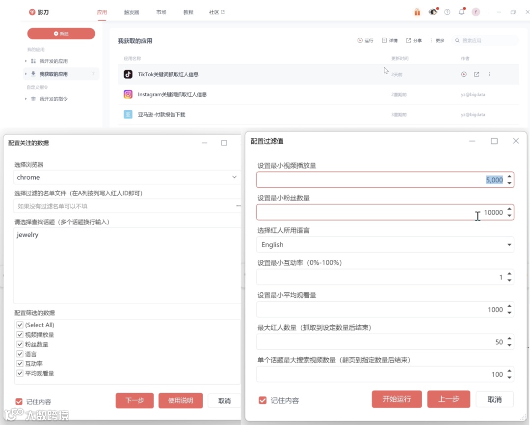
Task: Decrease maximum influencer count value
Action: pos(509,345)
